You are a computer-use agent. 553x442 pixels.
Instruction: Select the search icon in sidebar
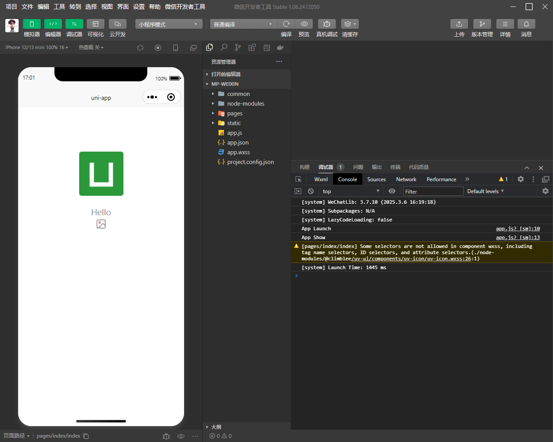[224, 47]
